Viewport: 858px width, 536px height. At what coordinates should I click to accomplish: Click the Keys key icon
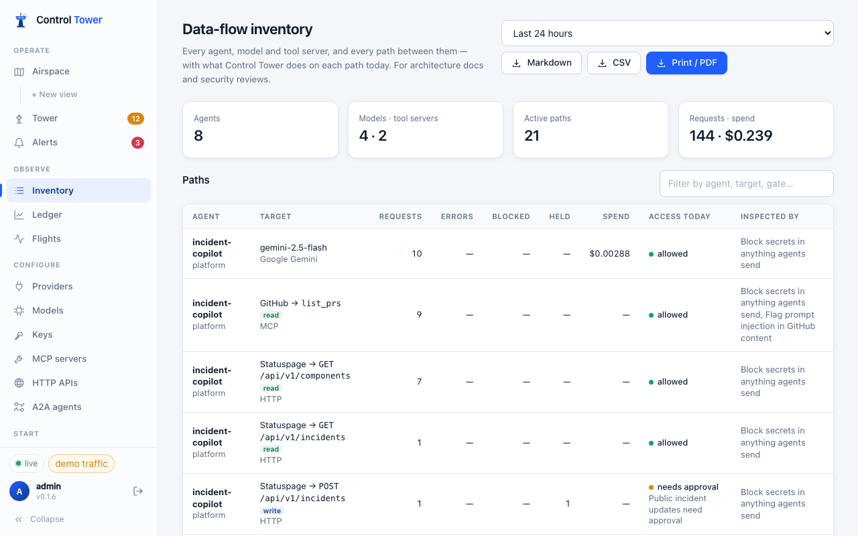(19, 335)
